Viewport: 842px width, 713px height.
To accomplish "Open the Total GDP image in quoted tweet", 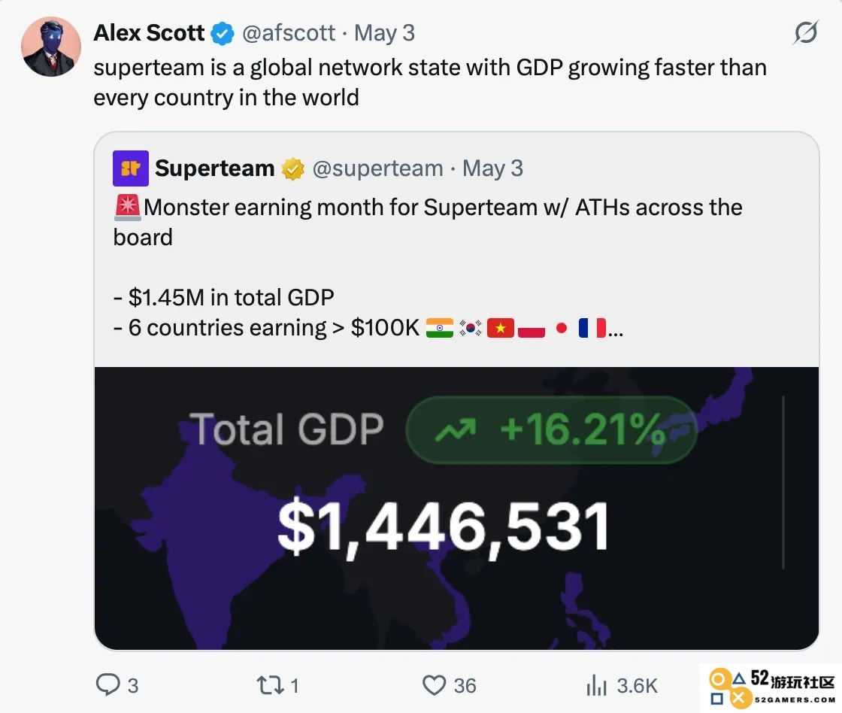I will click(x=456, y=508).
